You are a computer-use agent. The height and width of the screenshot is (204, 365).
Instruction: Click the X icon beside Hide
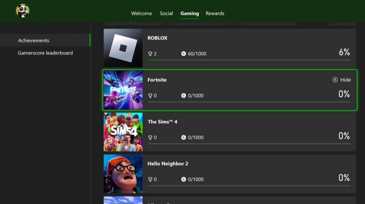(335, 80)
